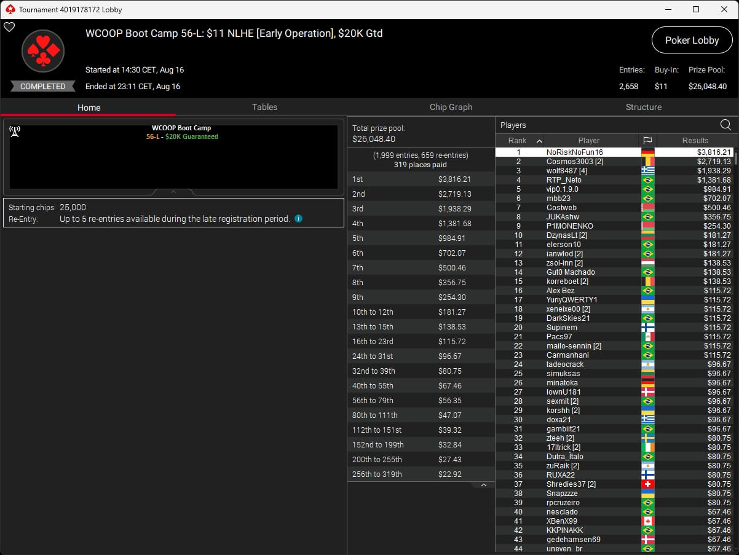Select winner NoRiskNoFun16 in player list
Viewport: 739px width, 555px height.
[614, 152]
